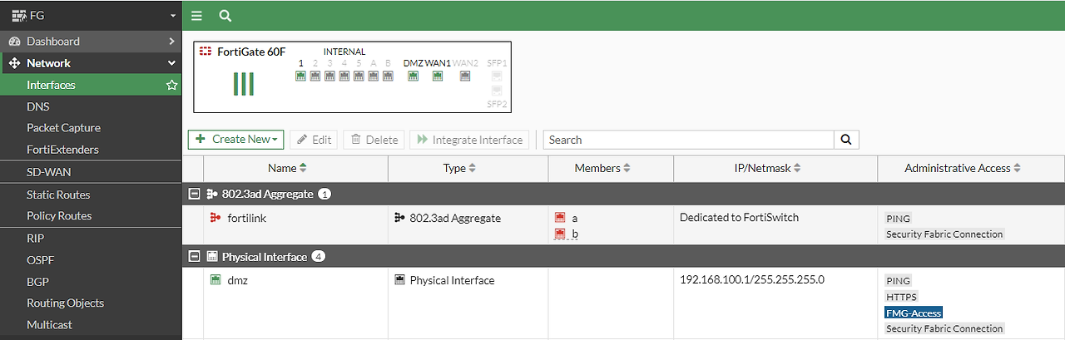Click the Dashboard gauge icon in sidebar

14,41
